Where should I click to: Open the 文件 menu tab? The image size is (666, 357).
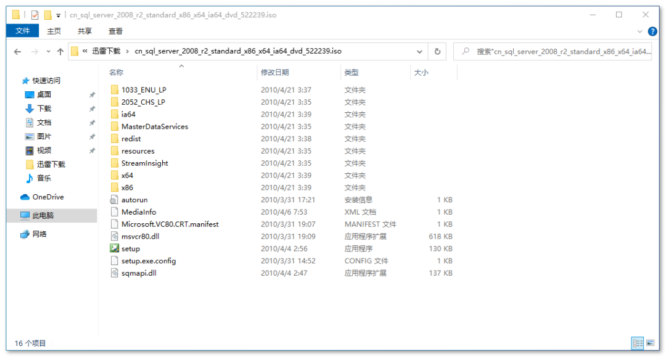click(23, 31)
